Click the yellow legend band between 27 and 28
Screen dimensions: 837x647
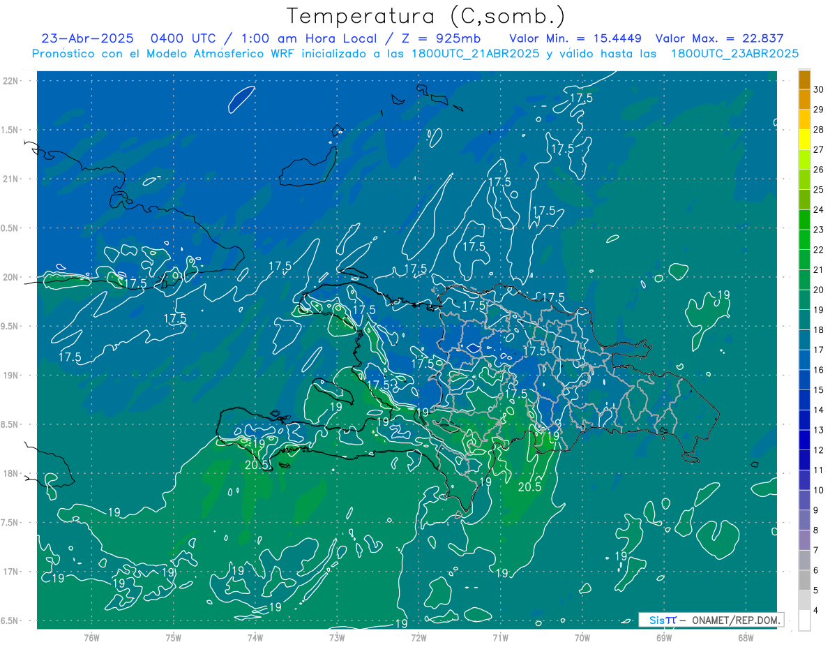804,140
